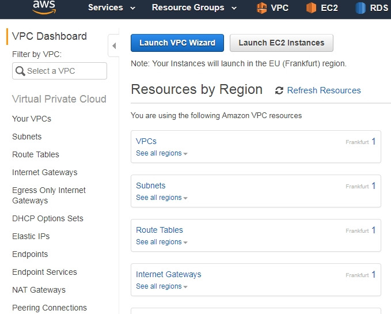Open the Internet Gateways resource card link
This screenshot has width=391, height=314.
[169, 274]
